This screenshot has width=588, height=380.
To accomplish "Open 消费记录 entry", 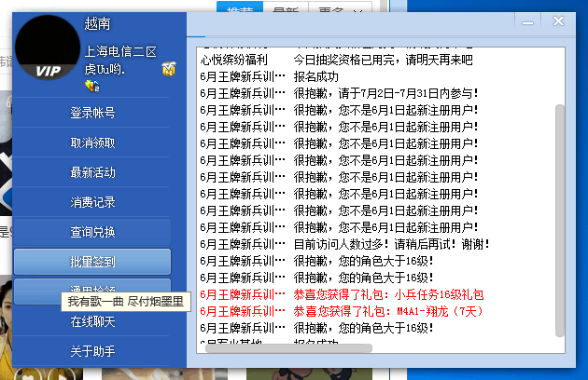I will 92,202.
